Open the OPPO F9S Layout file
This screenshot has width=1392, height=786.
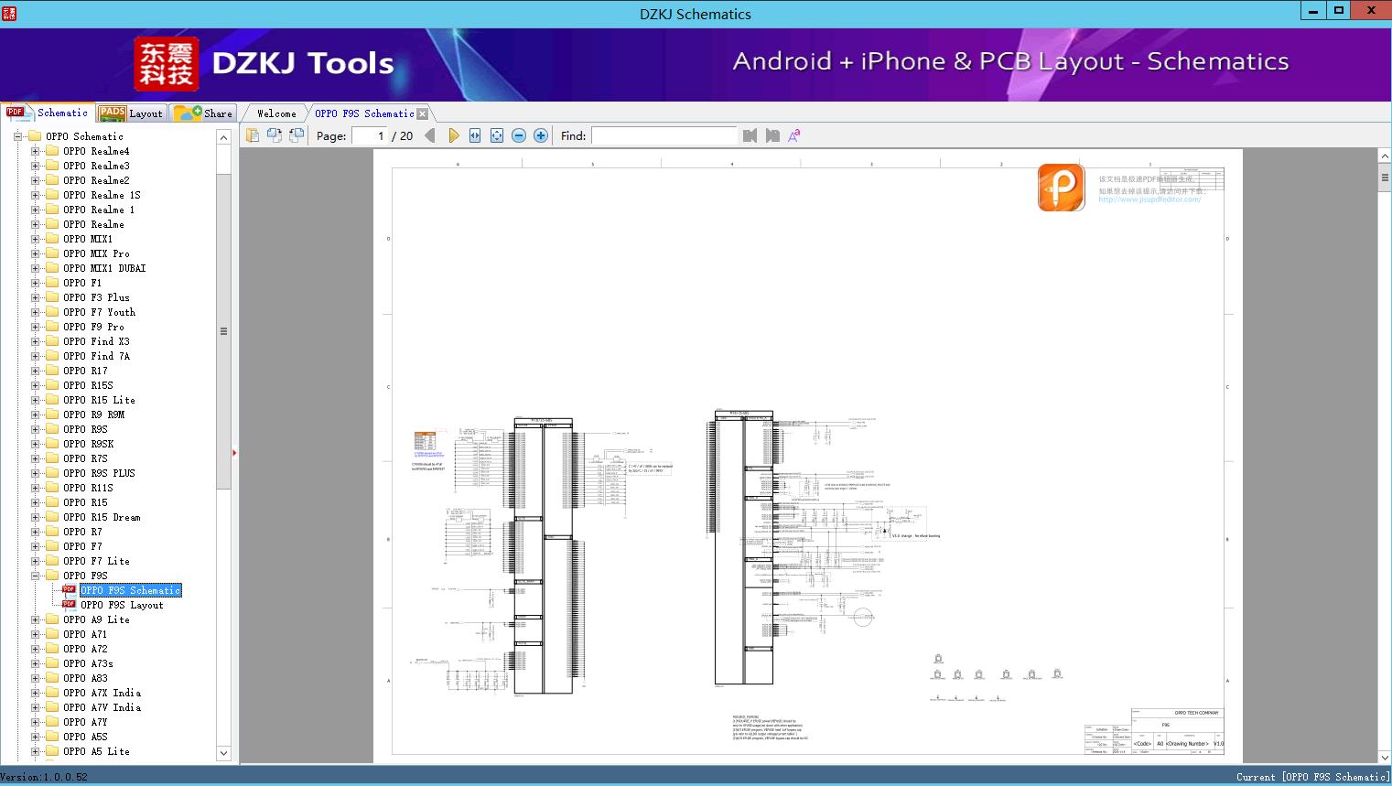[122, 605]
